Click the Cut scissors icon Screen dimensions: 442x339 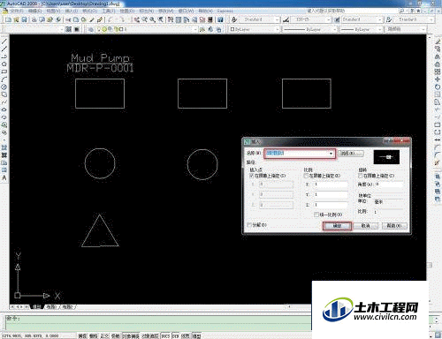(x=68, y=19)
